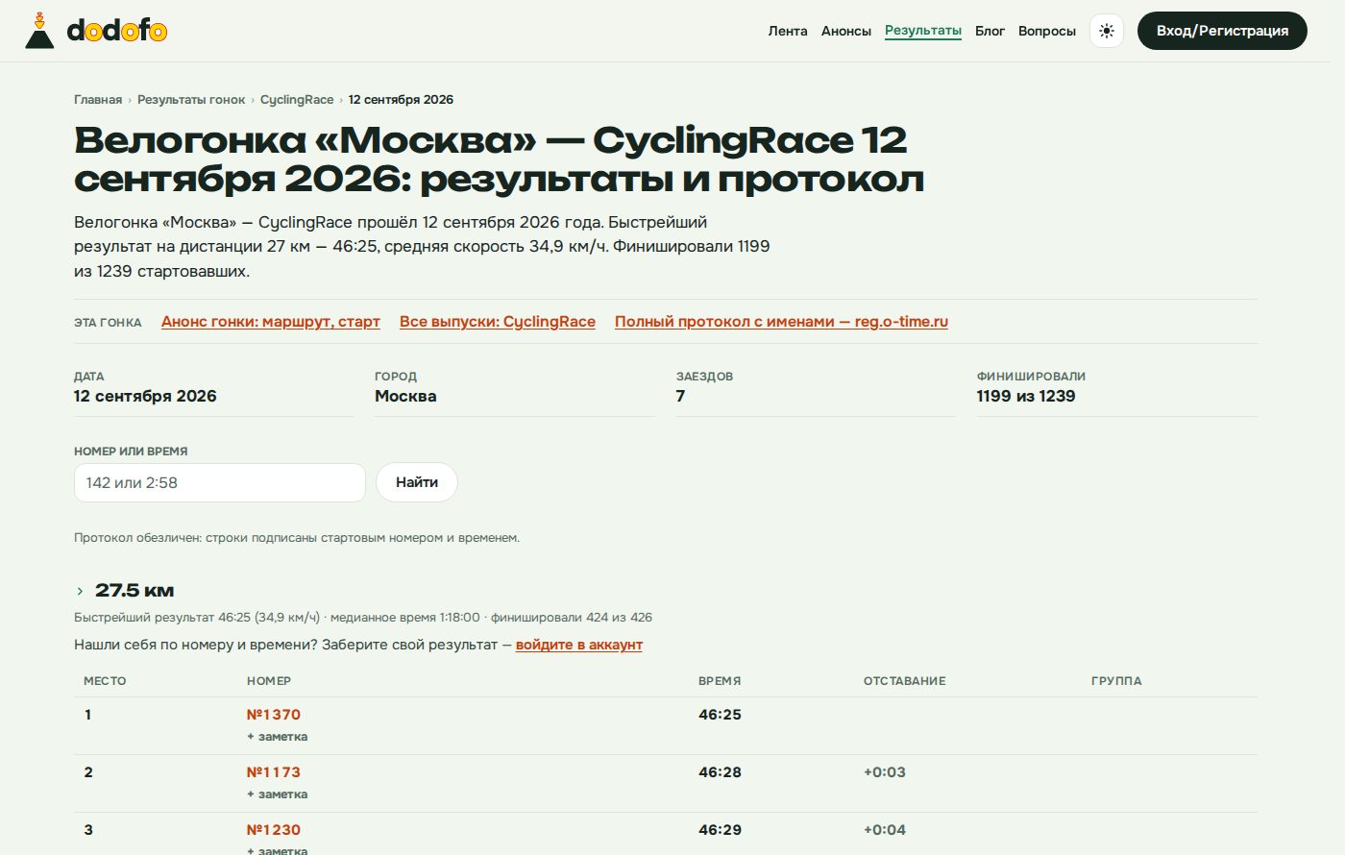Open the Блог page
Image resolution: width=1345 pixels, height=855 pixels.
point(990,31)
